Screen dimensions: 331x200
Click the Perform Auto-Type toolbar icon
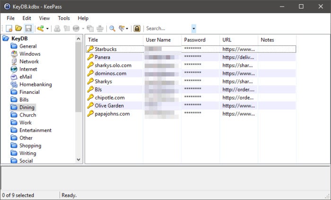tap(100, 28)
